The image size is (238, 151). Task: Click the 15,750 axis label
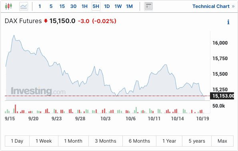pyautogui.click(x=220, y=59)
